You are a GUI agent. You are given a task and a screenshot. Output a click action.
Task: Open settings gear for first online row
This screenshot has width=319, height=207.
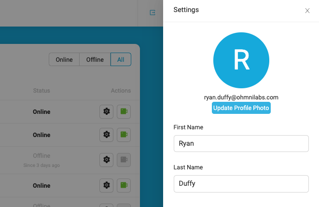(x=106, y=111)
